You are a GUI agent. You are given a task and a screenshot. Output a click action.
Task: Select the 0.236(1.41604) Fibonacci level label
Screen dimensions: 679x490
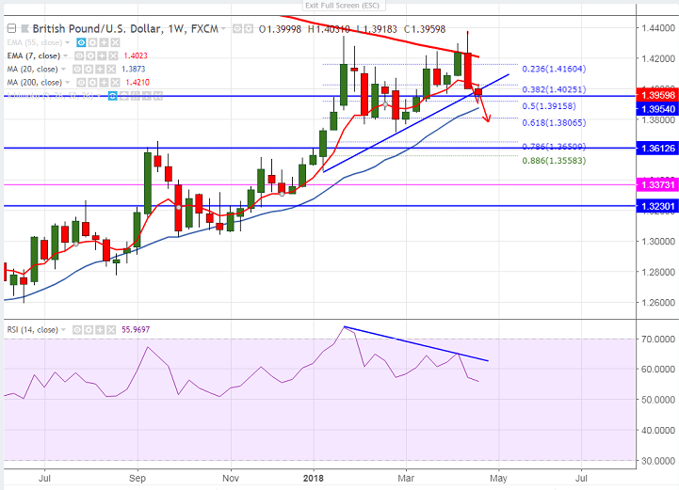554,69
